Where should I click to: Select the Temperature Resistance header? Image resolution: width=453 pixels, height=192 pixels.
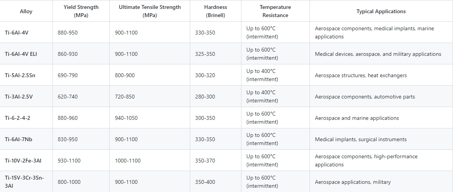275,11
